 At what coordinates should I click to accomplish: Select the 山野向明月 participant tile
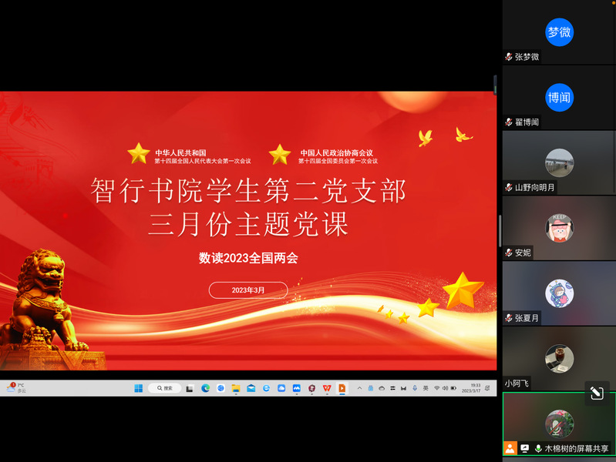point(559,162)
